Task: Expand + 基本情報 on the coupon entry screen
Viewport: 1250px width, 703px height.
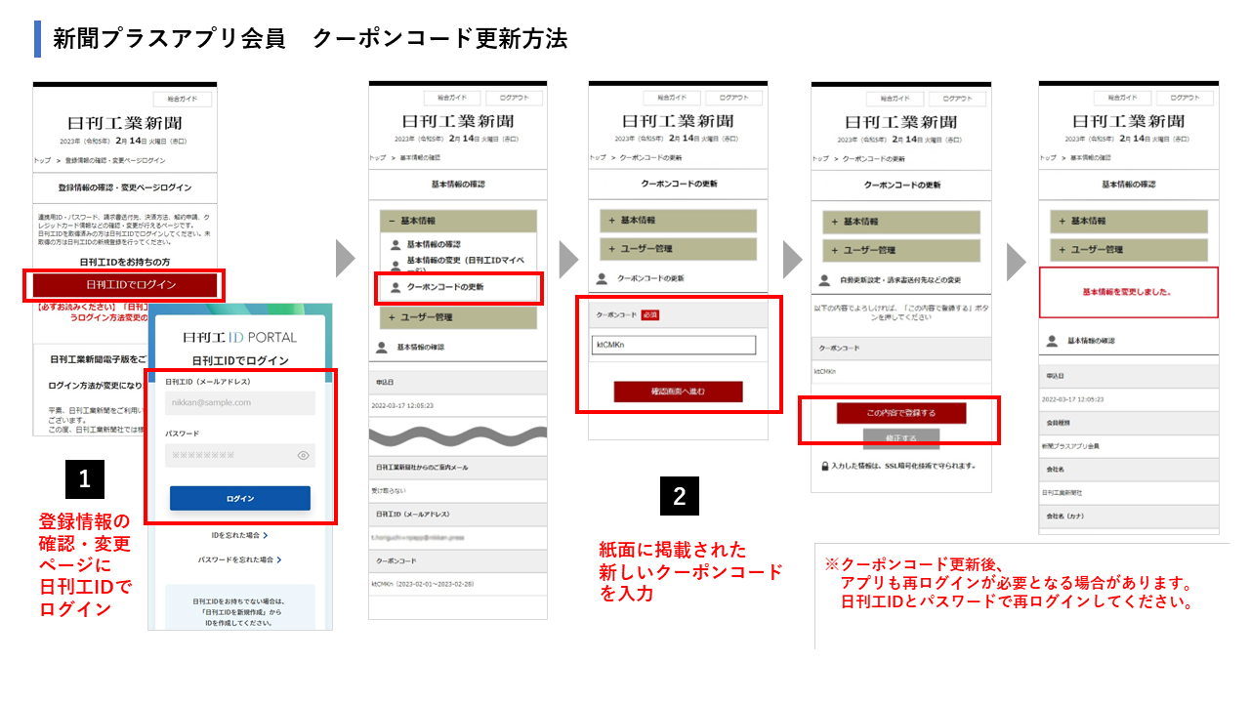Action: point(679,221)
